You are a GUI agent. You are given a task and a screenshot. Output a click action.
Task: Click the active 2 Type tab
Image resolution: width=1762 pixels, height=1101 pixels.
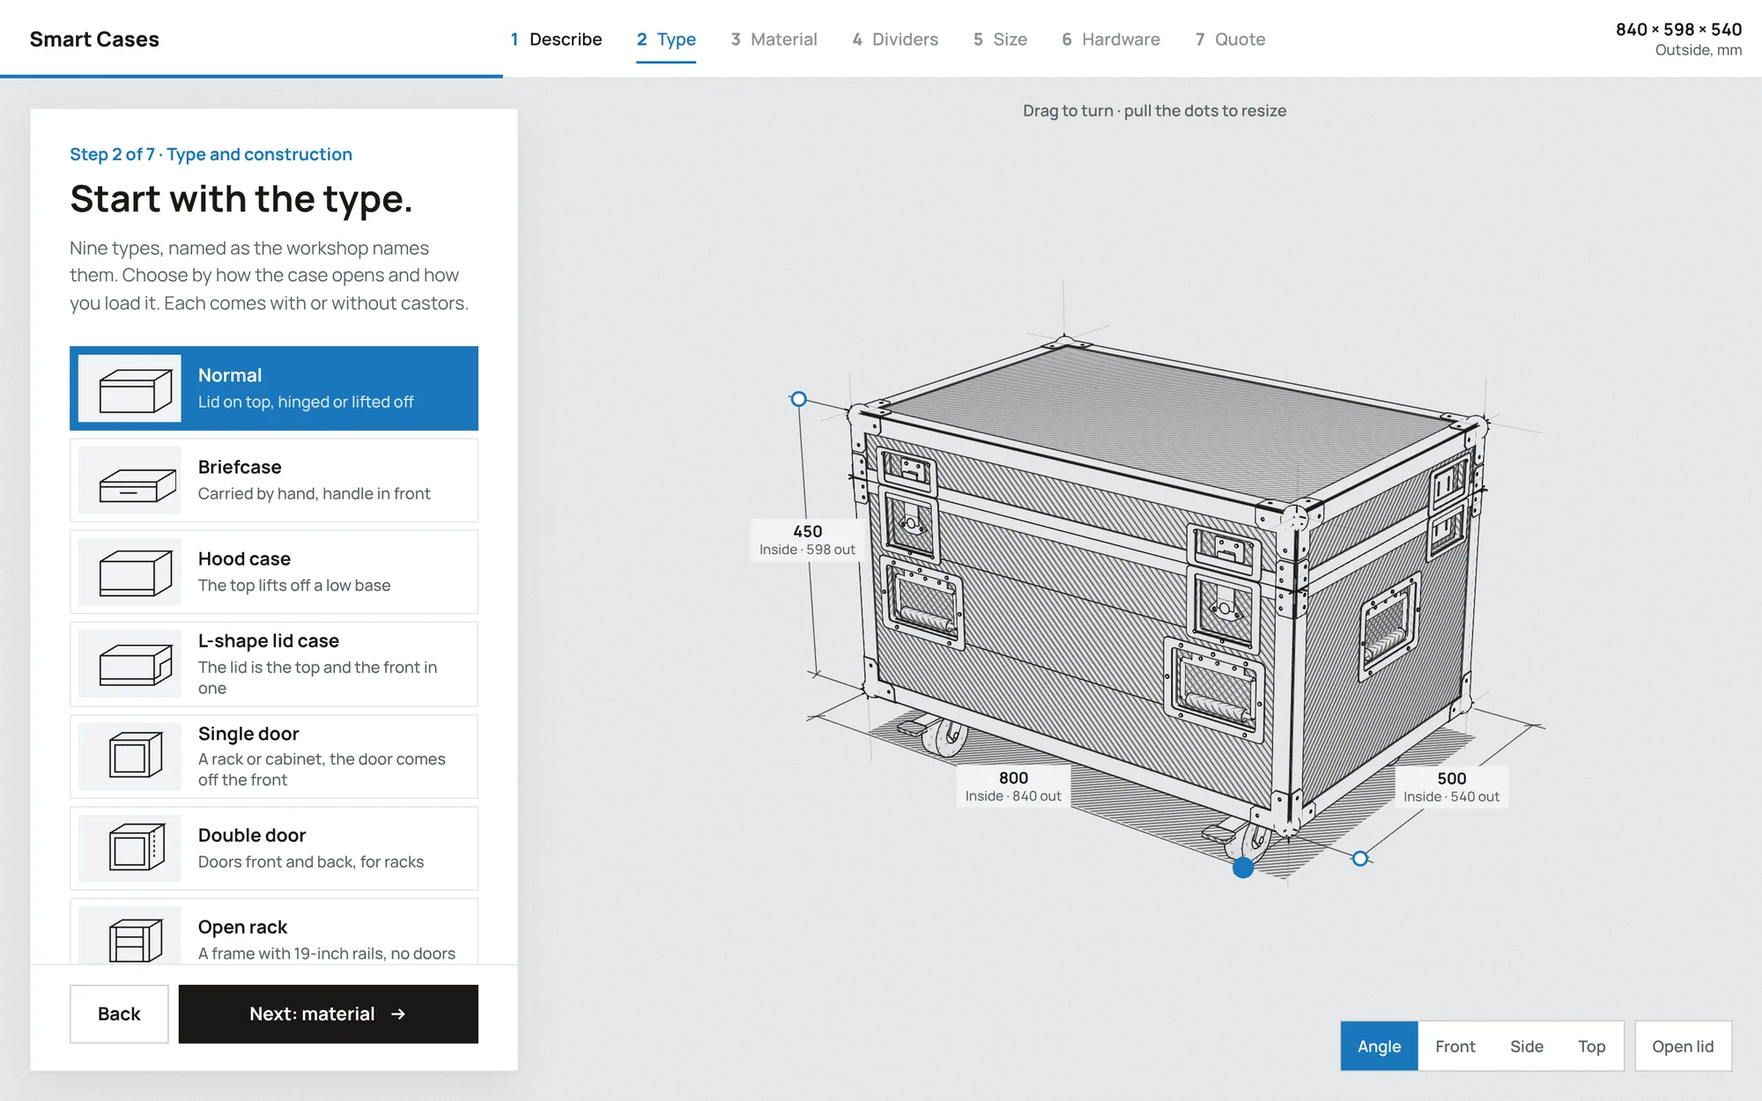click(x=666, y=39)
